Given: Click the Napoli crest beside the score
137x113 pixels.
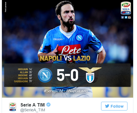Looking at the screenshot, I should pos(45,75).
